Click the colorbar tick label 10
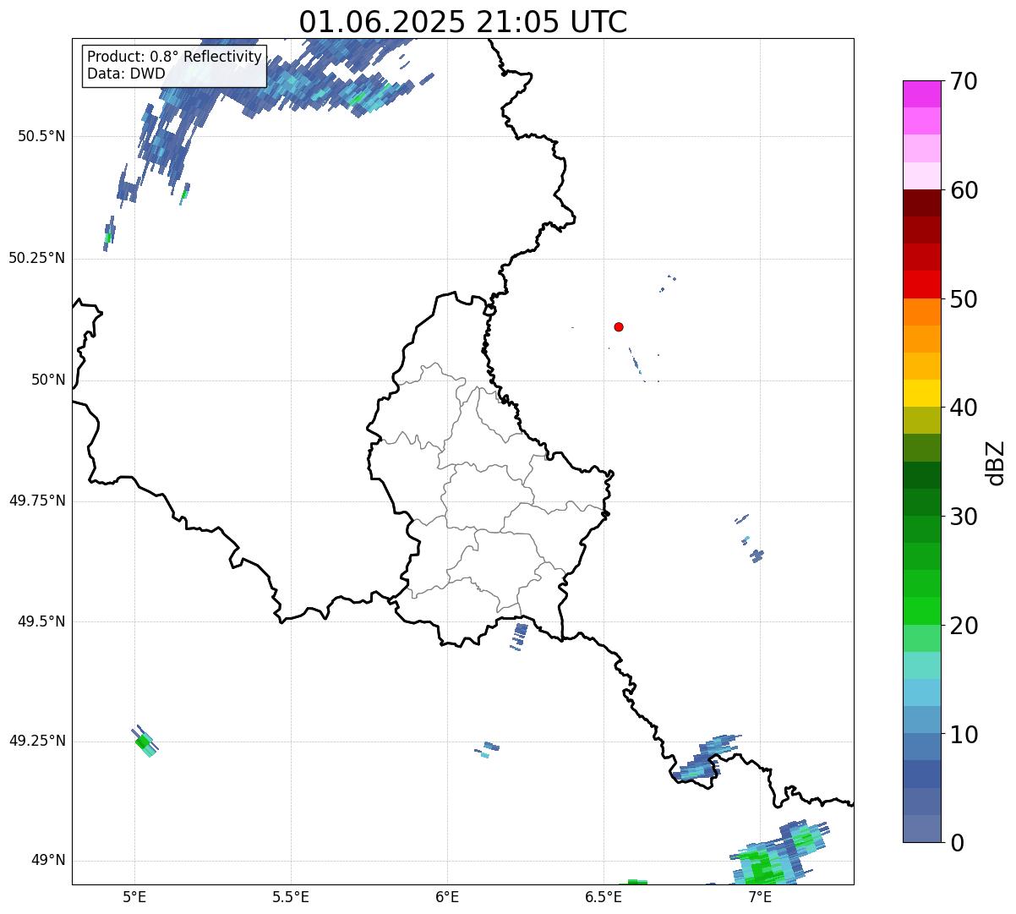Image resolution: width=1016 pixels, height=914 pixels. coord(964,734)
